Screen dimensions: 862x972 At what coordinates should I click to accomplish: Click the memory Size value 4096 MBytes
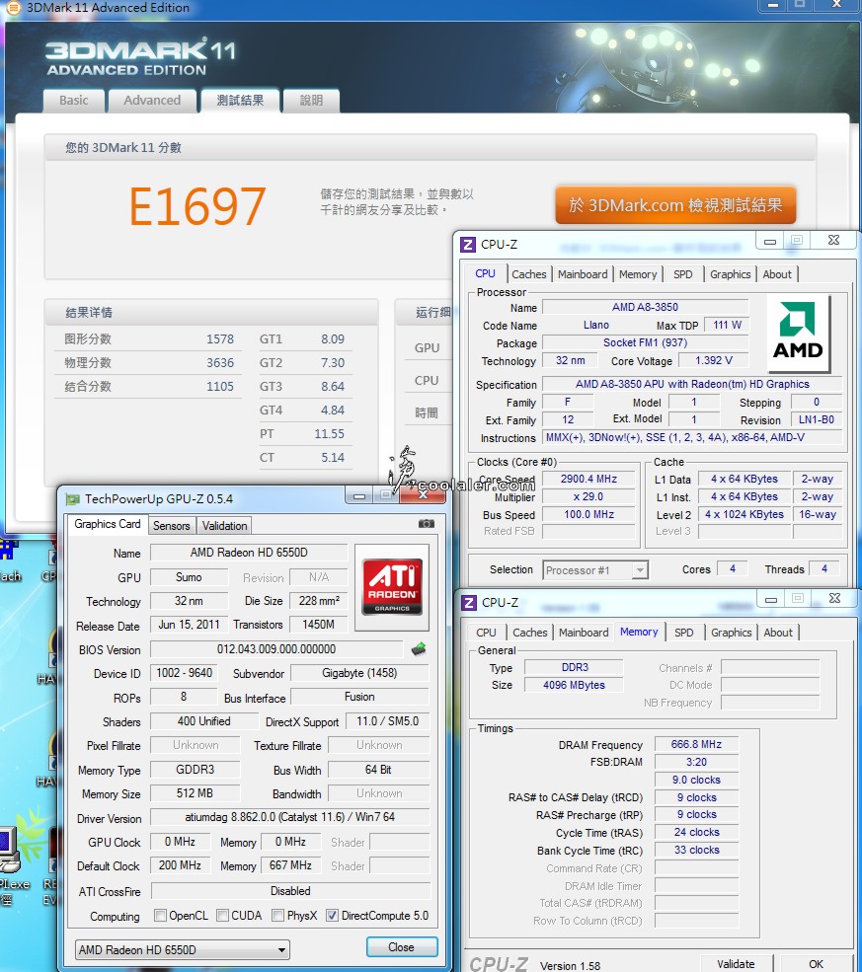574,685
